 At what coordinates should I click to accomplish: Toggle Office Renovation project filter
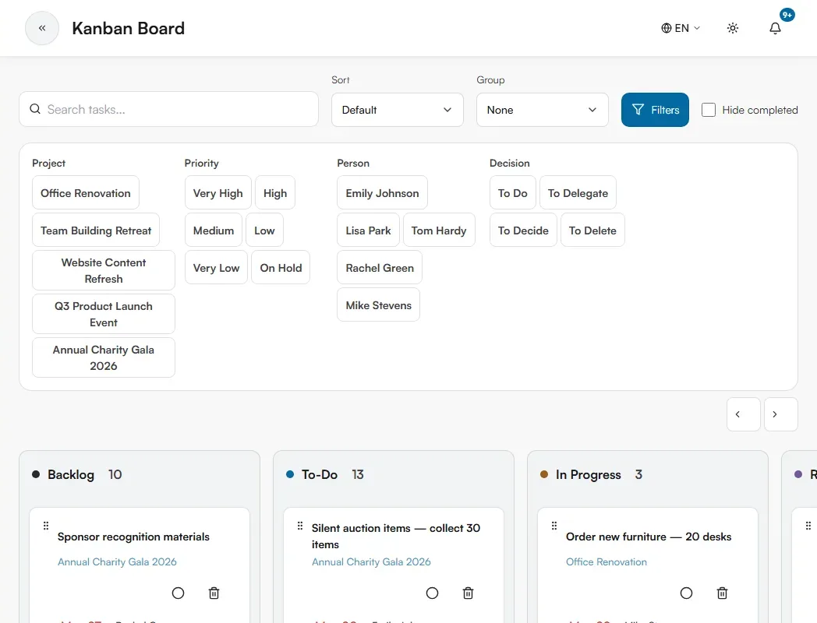[86, 193]
